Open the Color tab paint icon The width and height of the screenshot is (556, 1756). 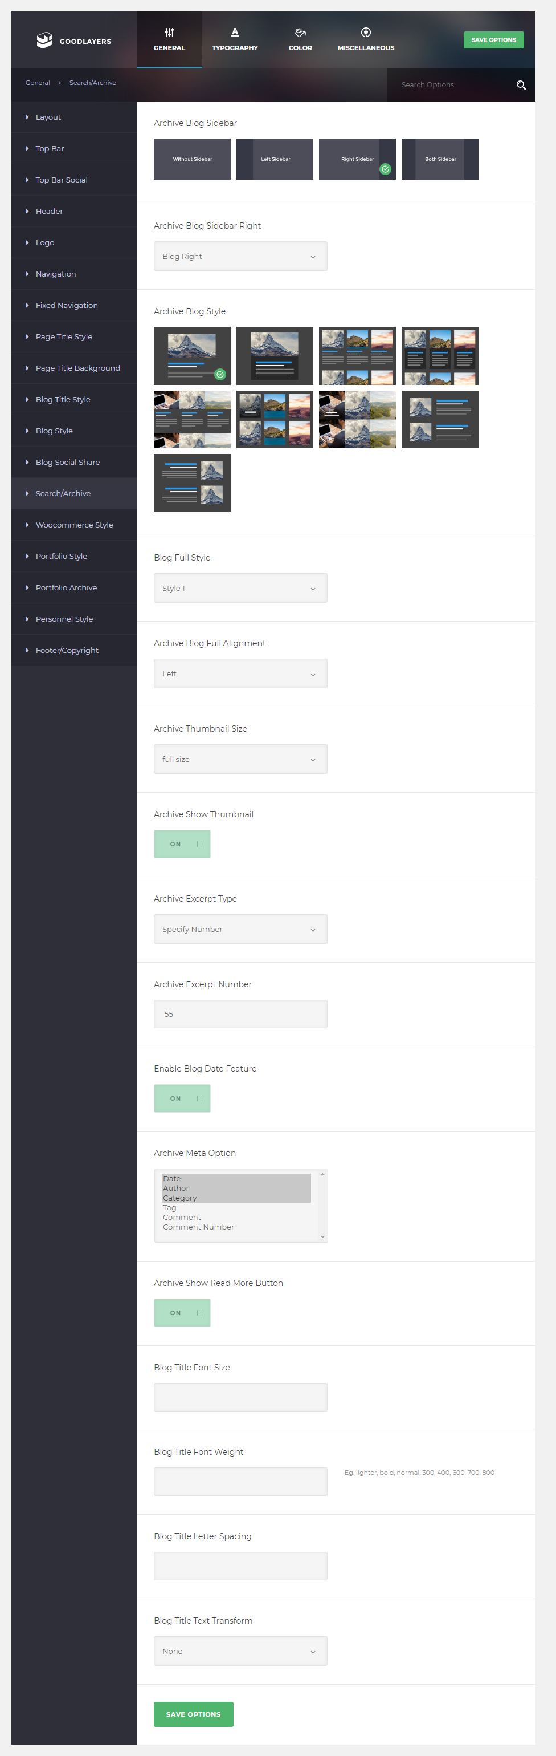pyautogui.click(x=300, y=33)
